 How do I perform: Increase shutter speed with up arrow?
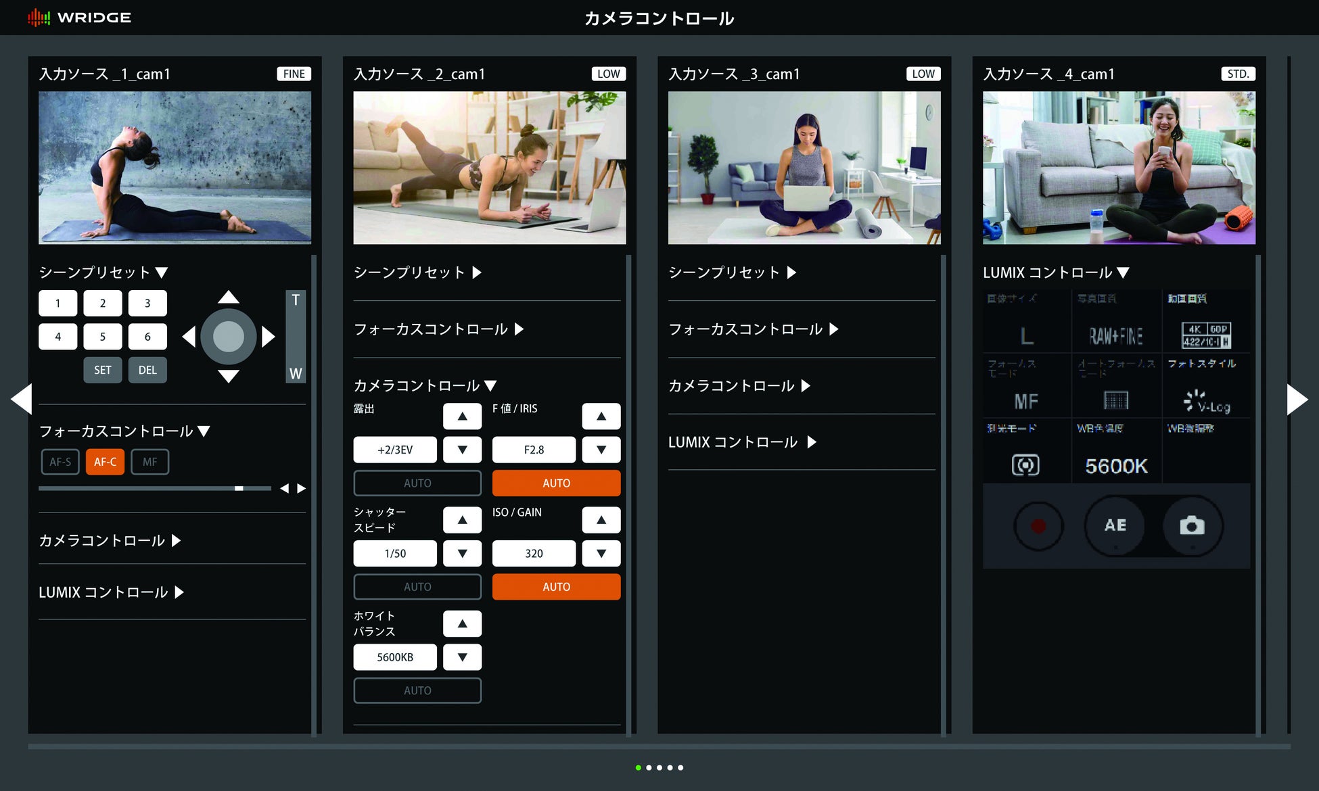[x=462, y=520]
